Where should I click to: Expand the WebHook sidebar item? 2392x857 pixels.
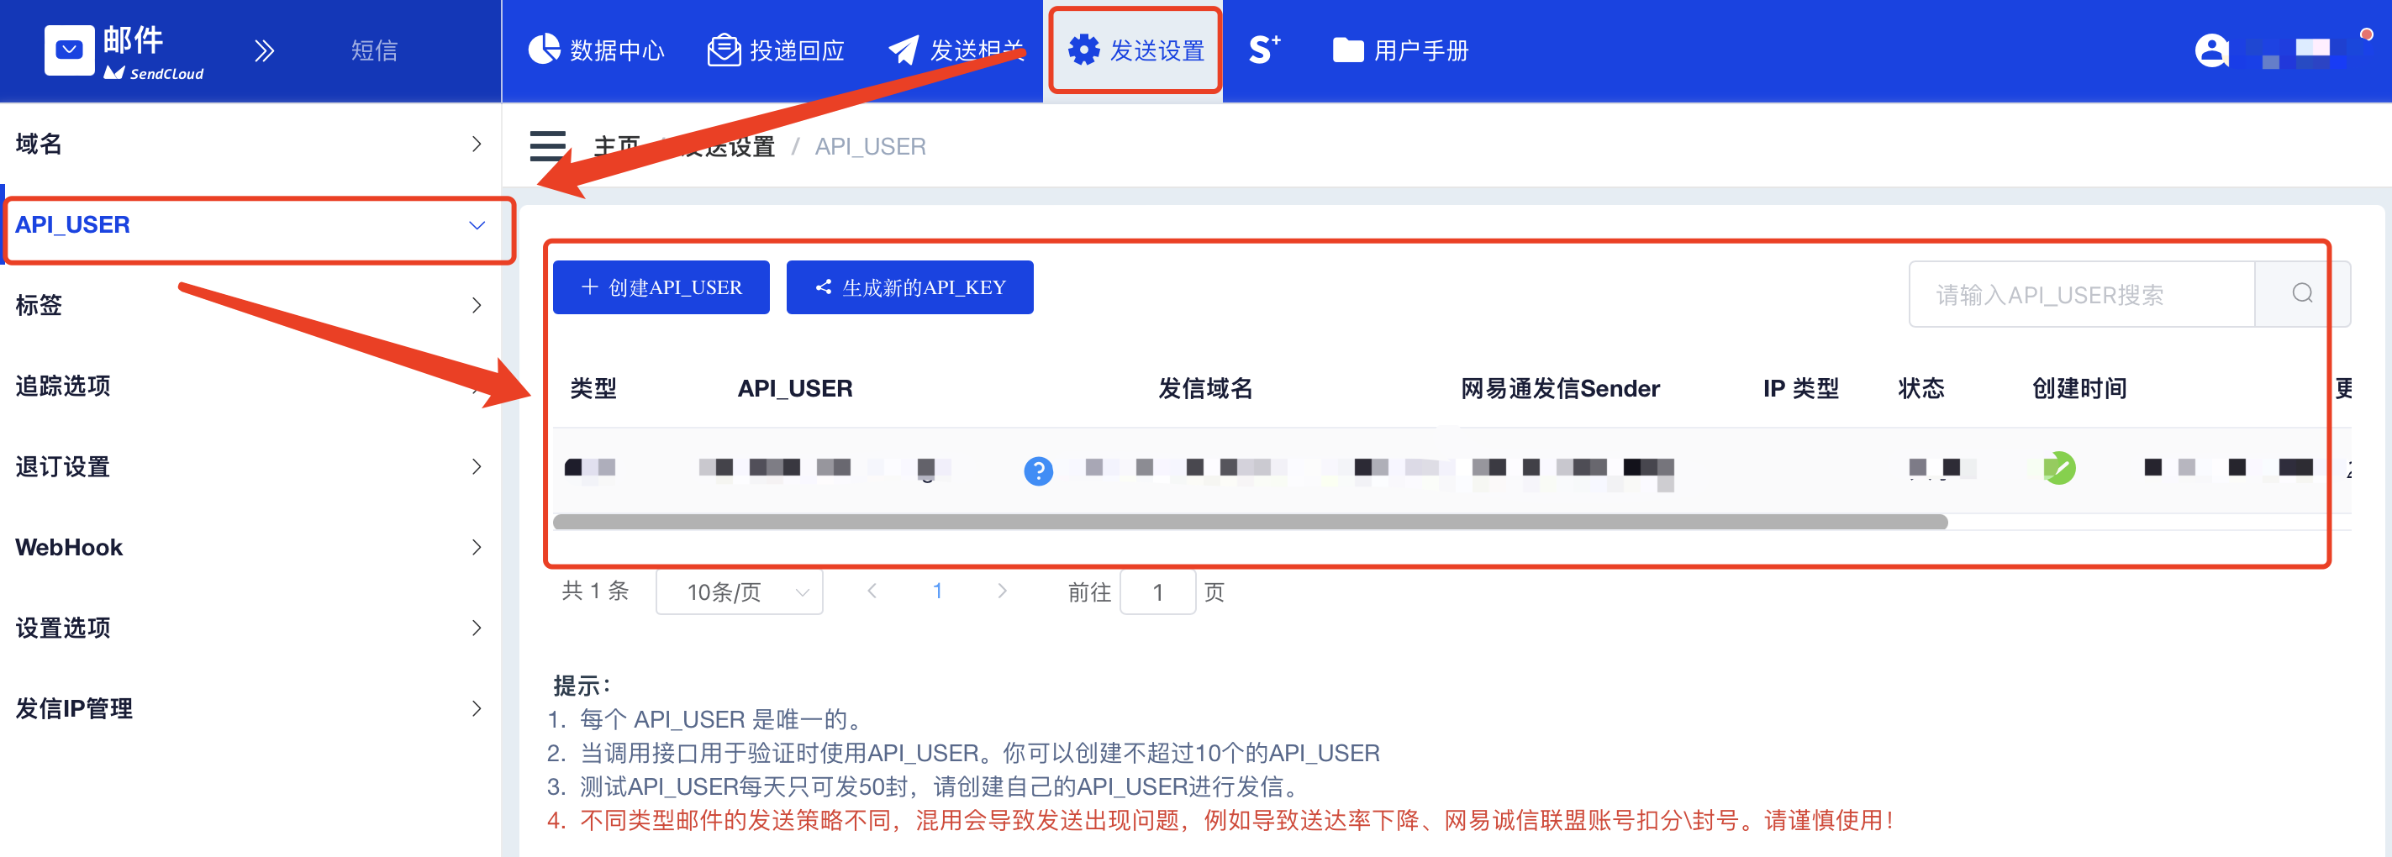[250, 548]
